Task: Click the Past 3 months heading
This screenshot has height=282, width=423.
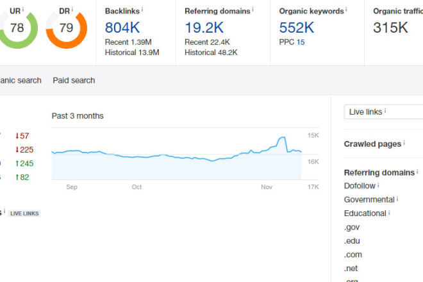Action: coord(78,116)
